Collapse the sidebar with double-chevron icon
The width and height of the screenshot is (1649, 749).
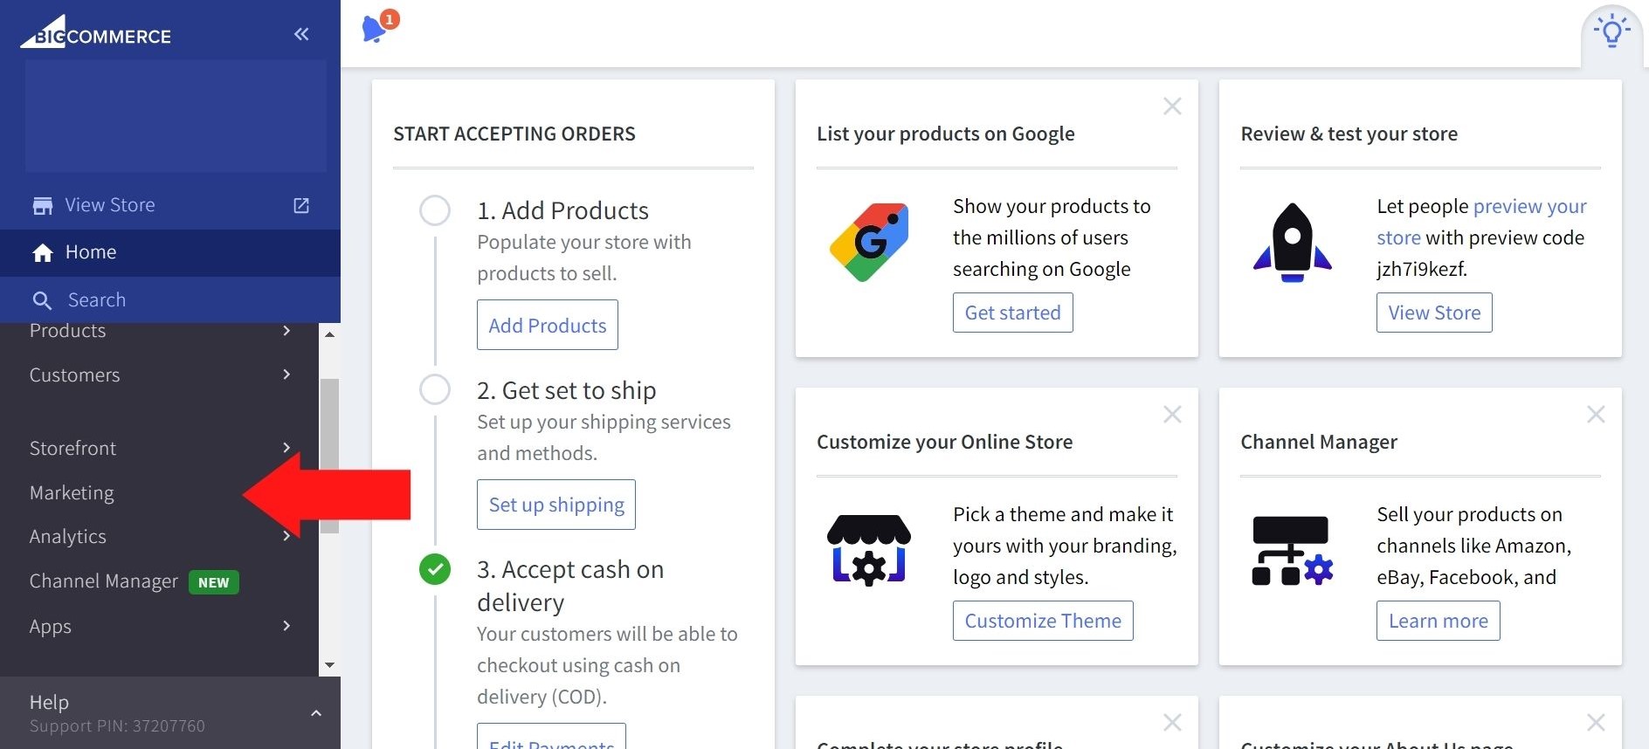(x=301, y=35)
